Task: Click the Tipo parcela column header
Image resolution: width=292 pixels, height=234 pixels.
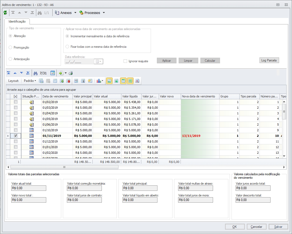Action: tap(250, 96)
